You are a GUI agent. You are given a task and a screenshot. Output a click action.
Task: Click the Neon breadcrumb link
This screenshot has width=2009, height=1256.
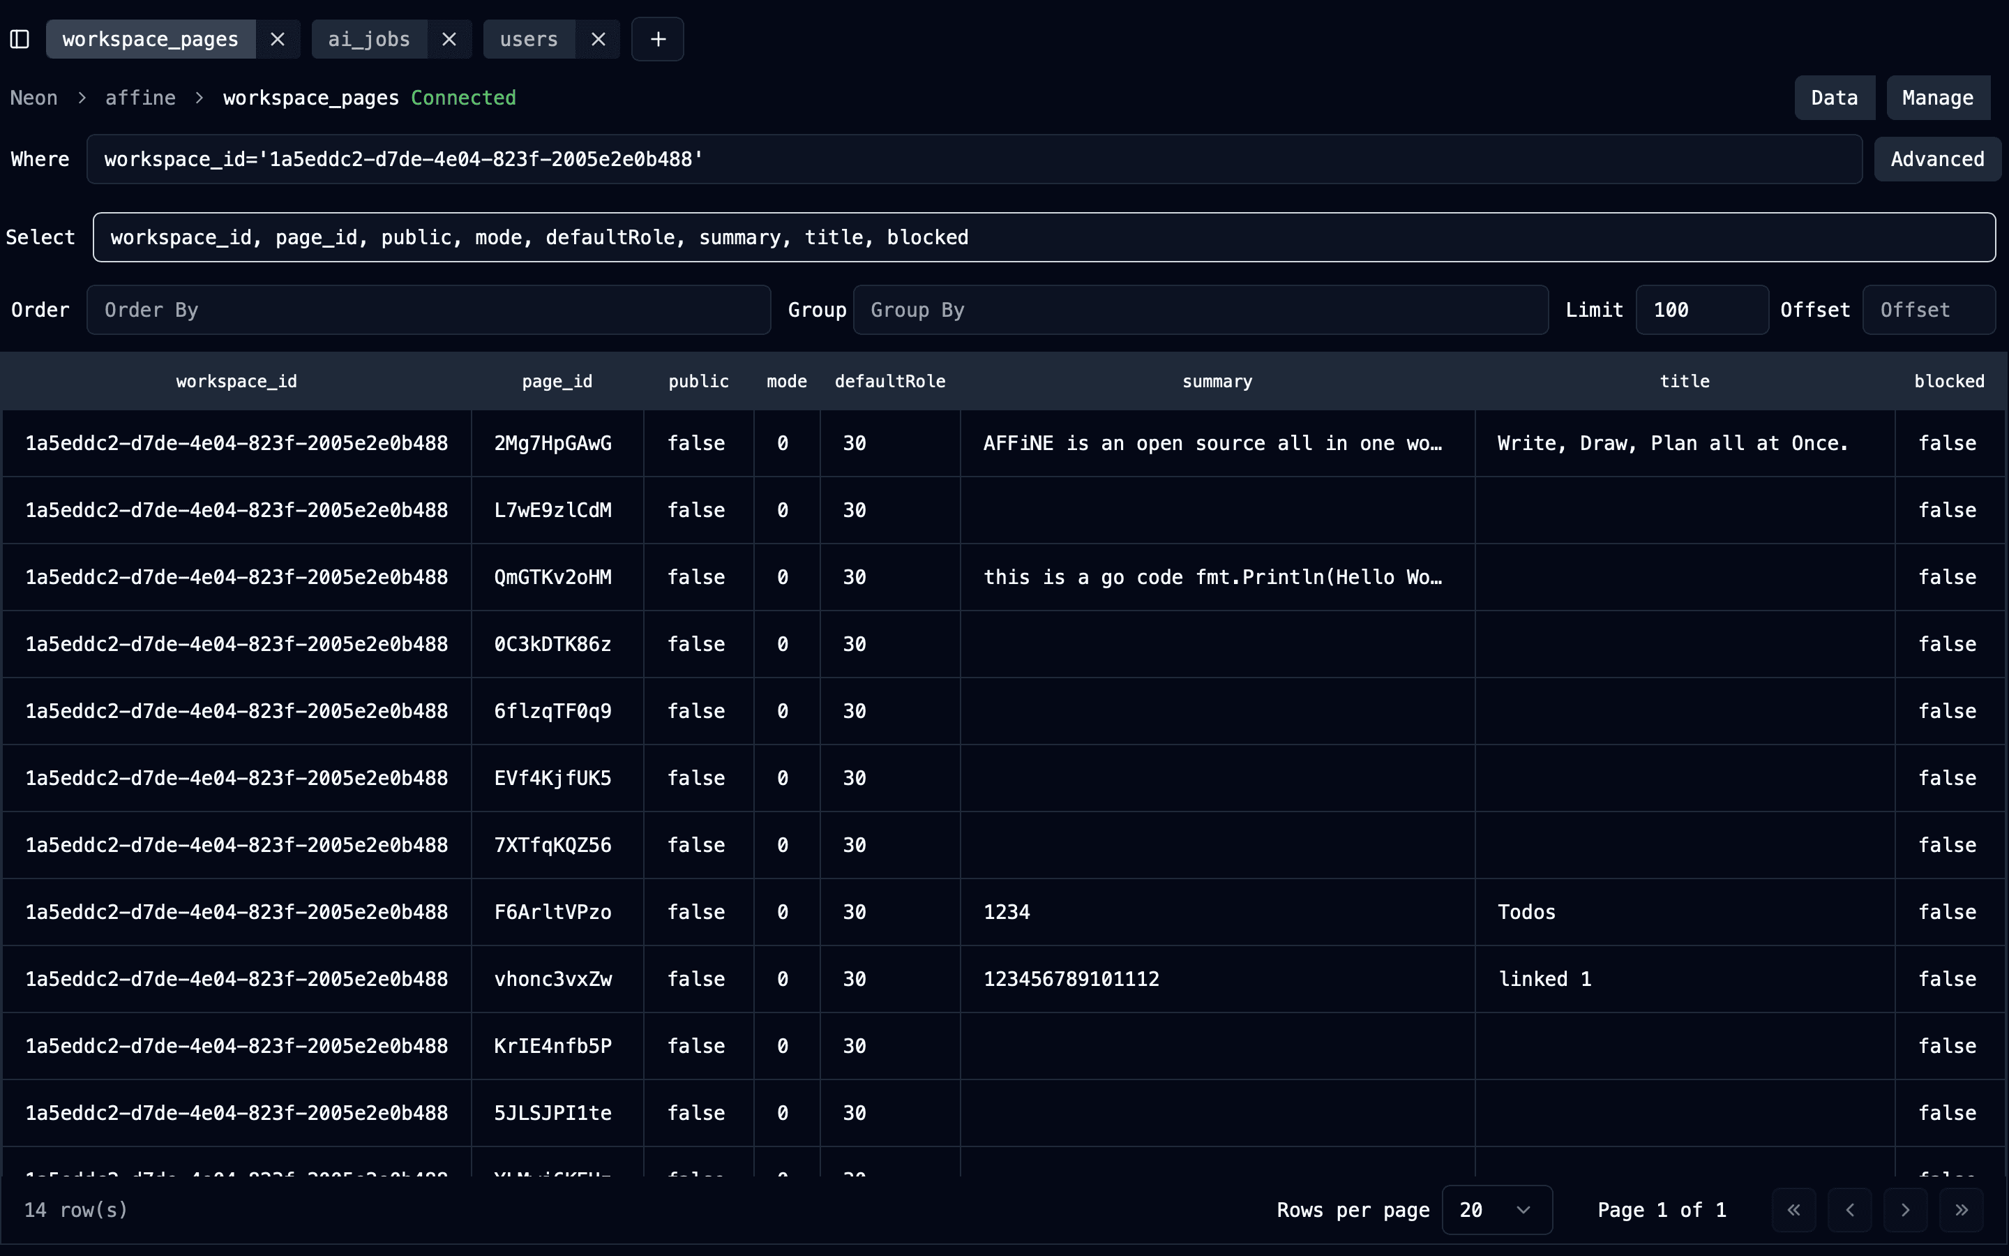(x=34, y=98)
